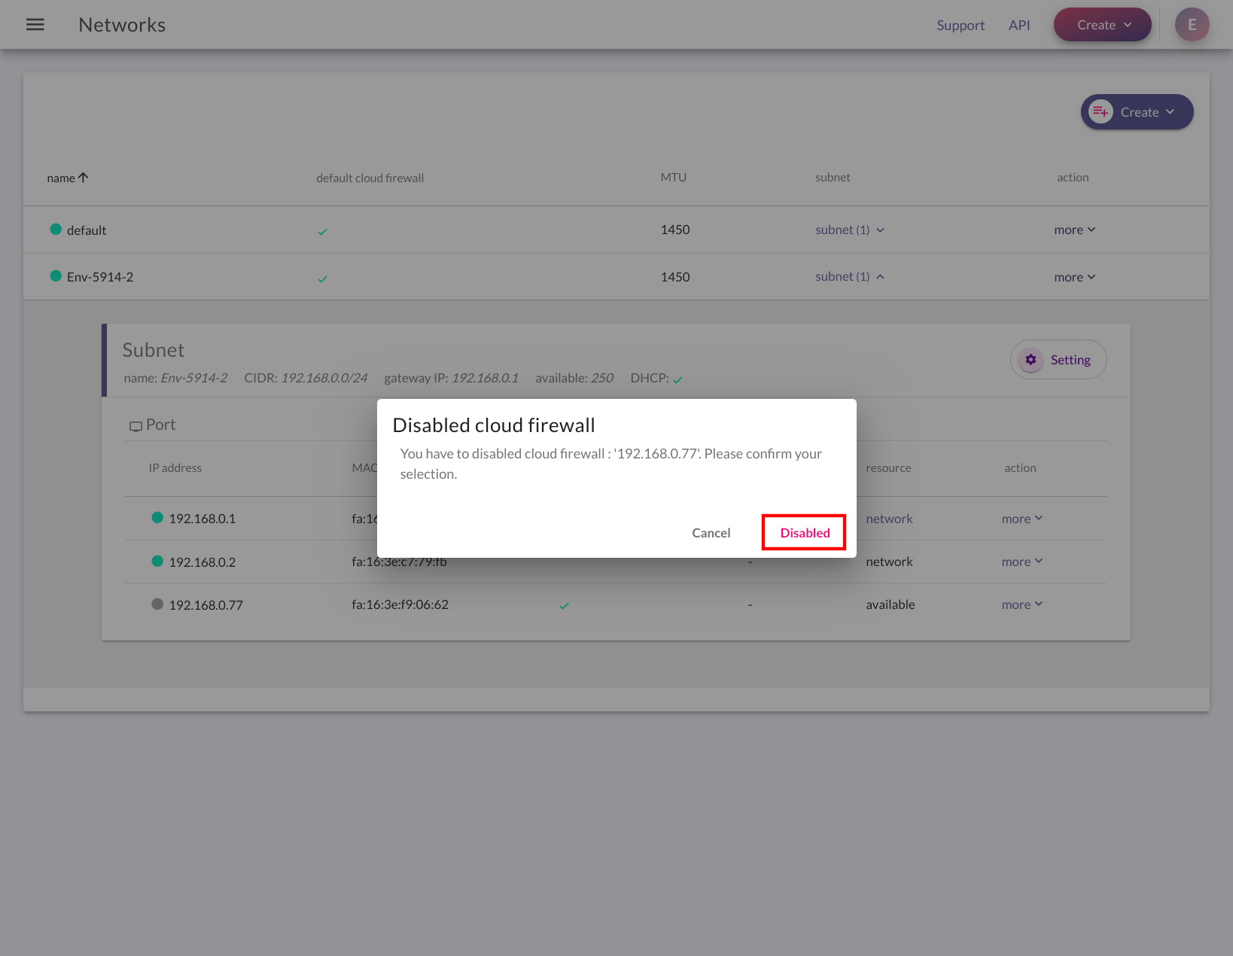Toggle firewall checkmark for default network
The width and height of the screenshot is (1233, 956).
[322, 232]
